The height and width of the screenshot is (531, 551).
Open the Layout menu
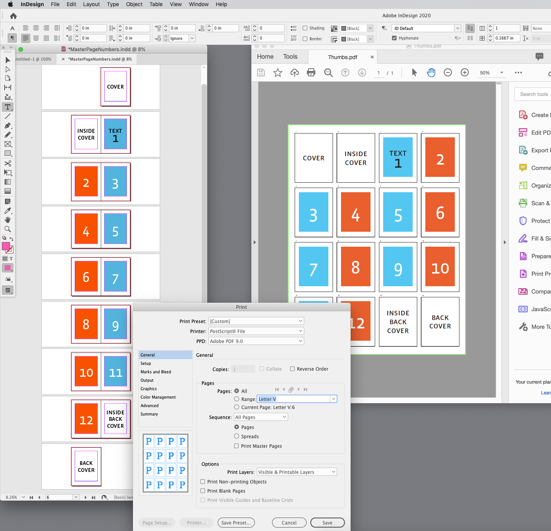point(91,4)
